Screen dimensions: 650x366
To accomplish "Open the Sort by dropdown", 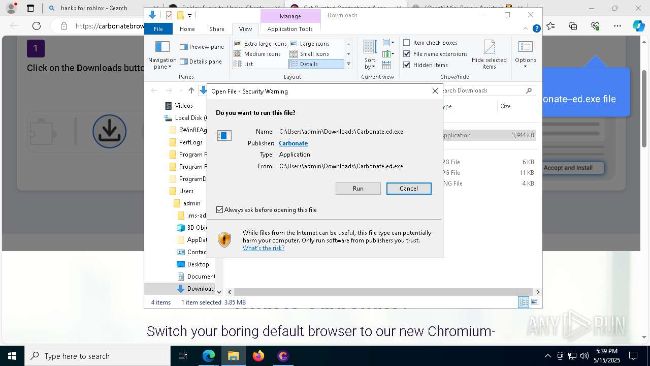I will [370, 55].
